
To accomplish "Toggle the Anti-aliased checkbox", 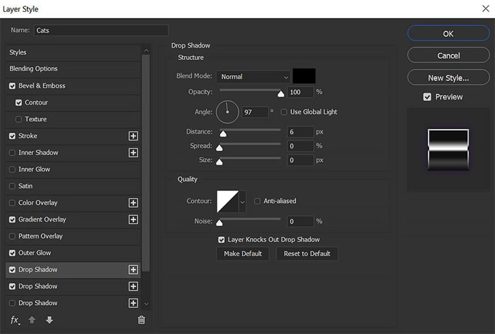I will pos(257,201).
